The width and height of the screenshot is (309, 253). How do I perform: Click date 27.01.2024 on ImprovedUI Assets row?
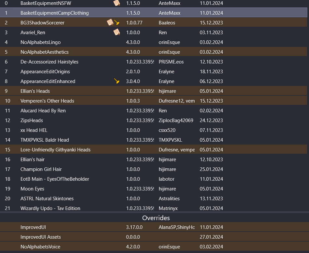pyautogui.click(x=211, y=237)
